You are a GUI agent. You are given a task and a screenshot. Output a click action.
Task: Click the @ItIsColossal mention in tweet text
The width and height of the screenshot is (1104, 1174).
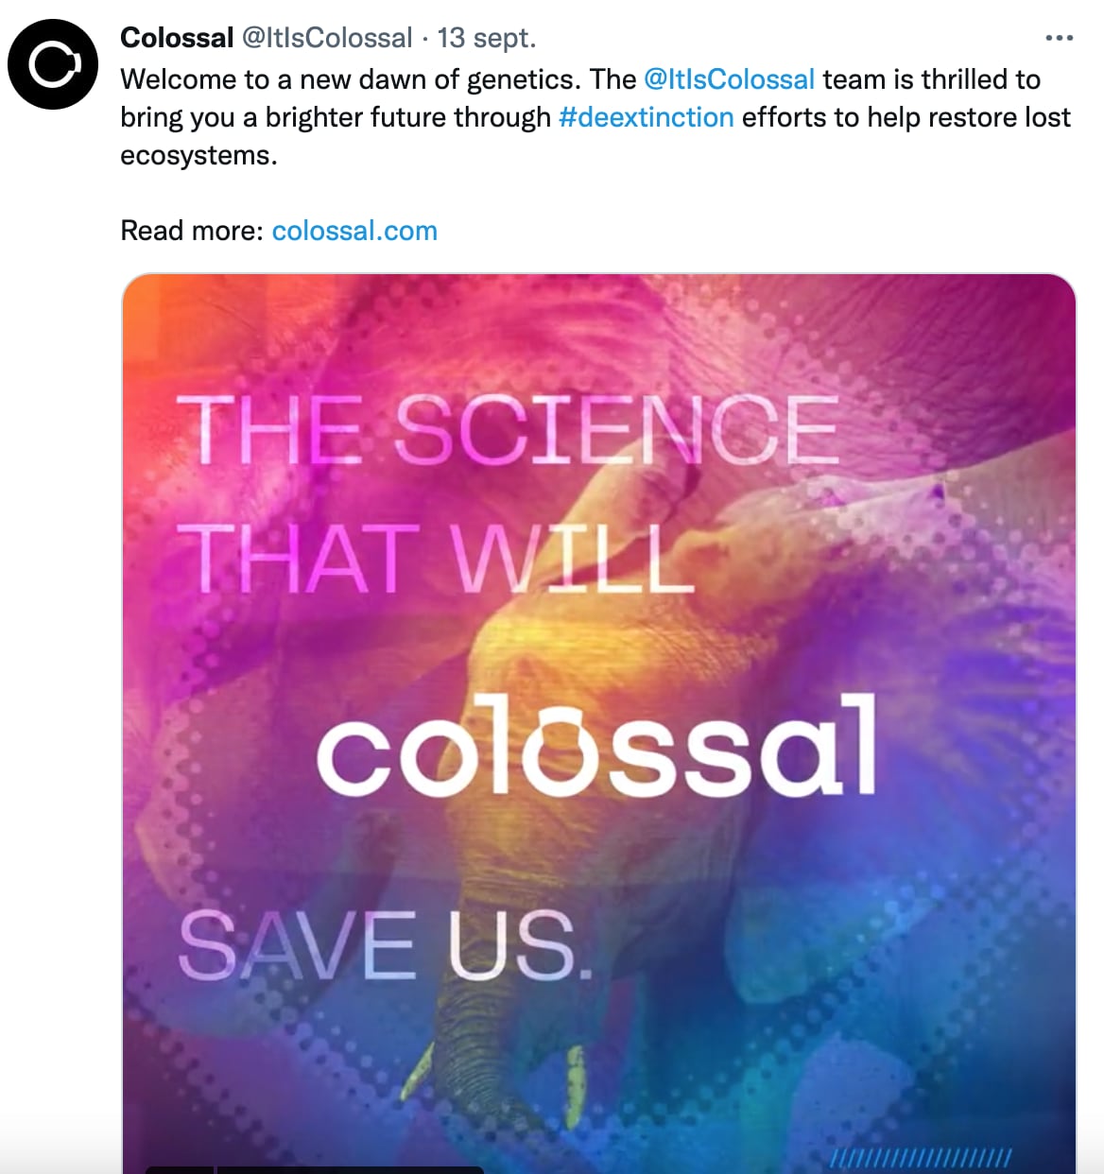click(x=729, y=79)
